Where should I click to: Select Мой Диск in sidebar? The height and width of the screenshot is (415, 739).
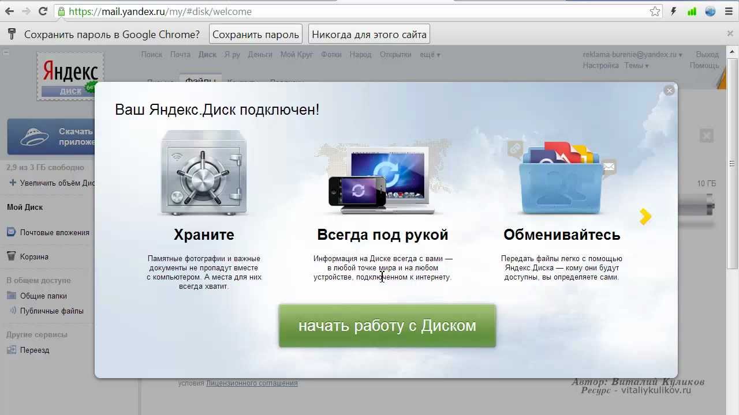click(25, 207)
